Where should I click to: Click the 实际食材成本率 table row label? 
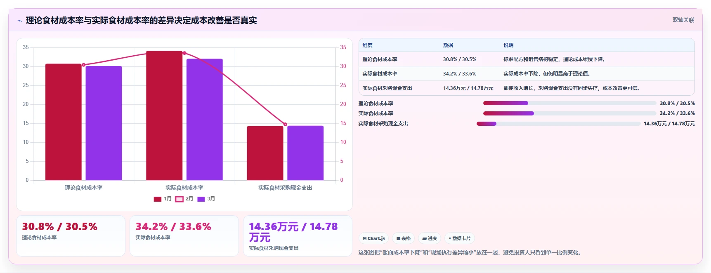pos(380,74)
